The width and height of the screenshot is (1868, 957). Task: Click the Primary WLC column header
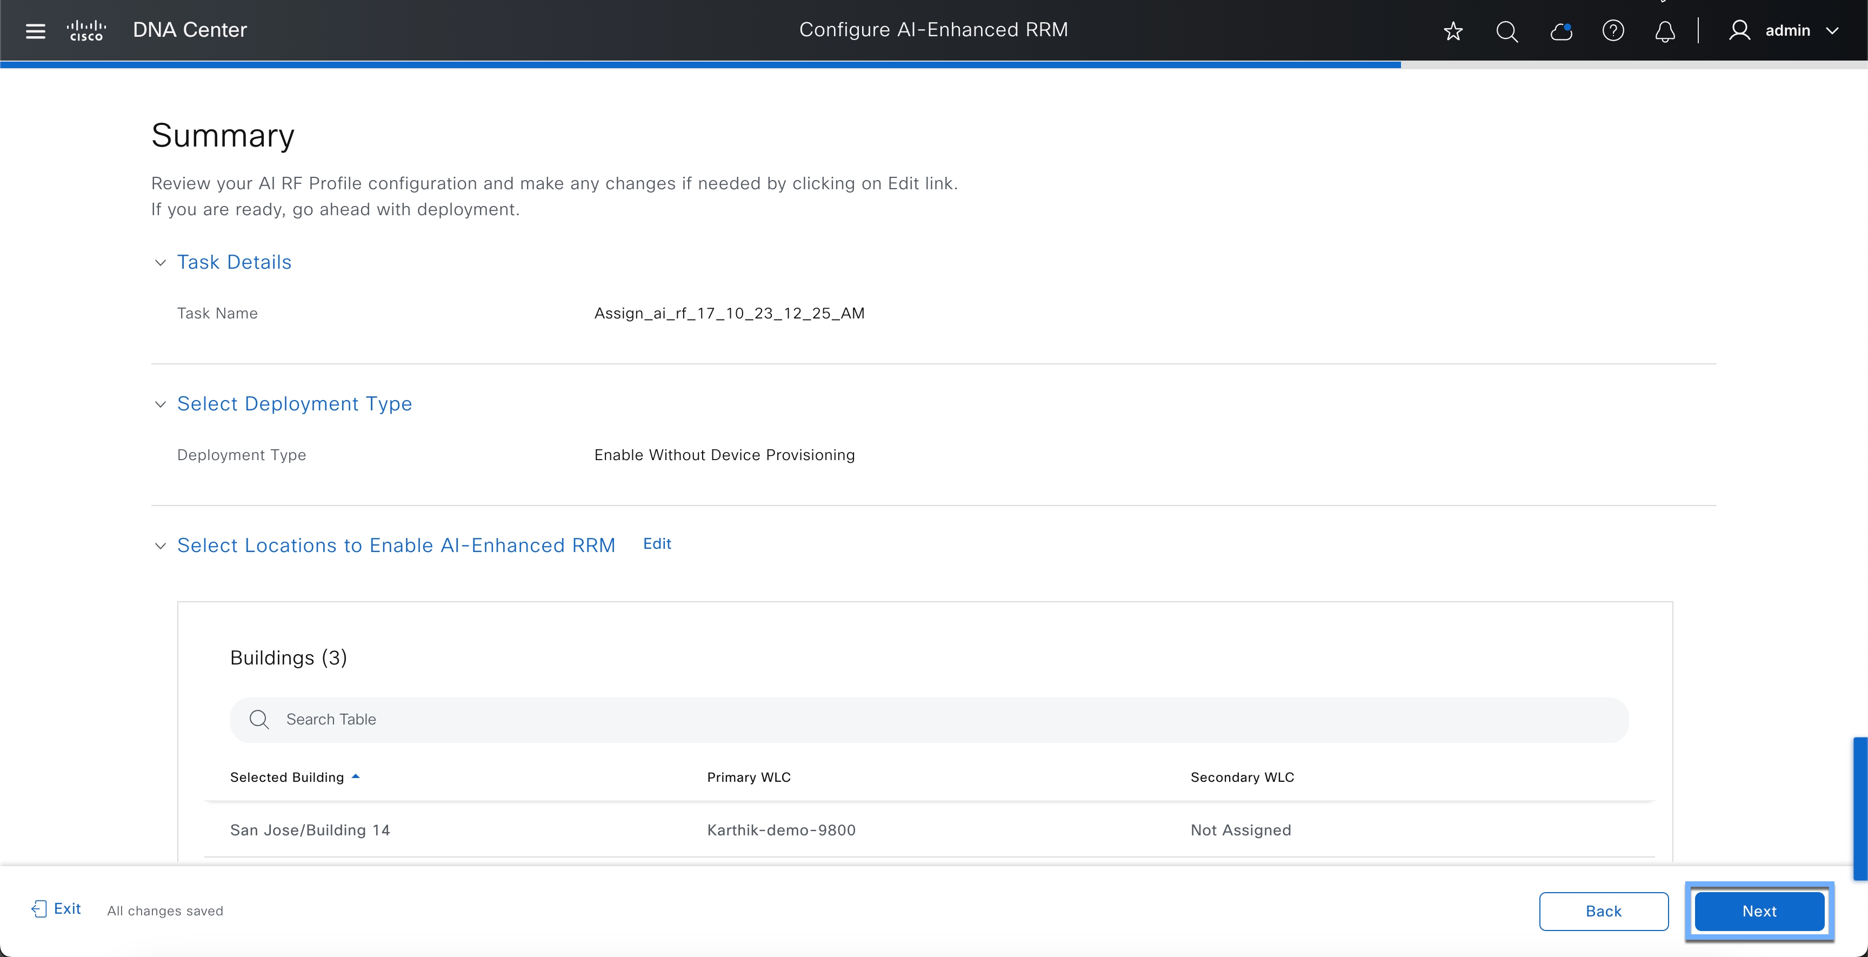pos(749,777)
